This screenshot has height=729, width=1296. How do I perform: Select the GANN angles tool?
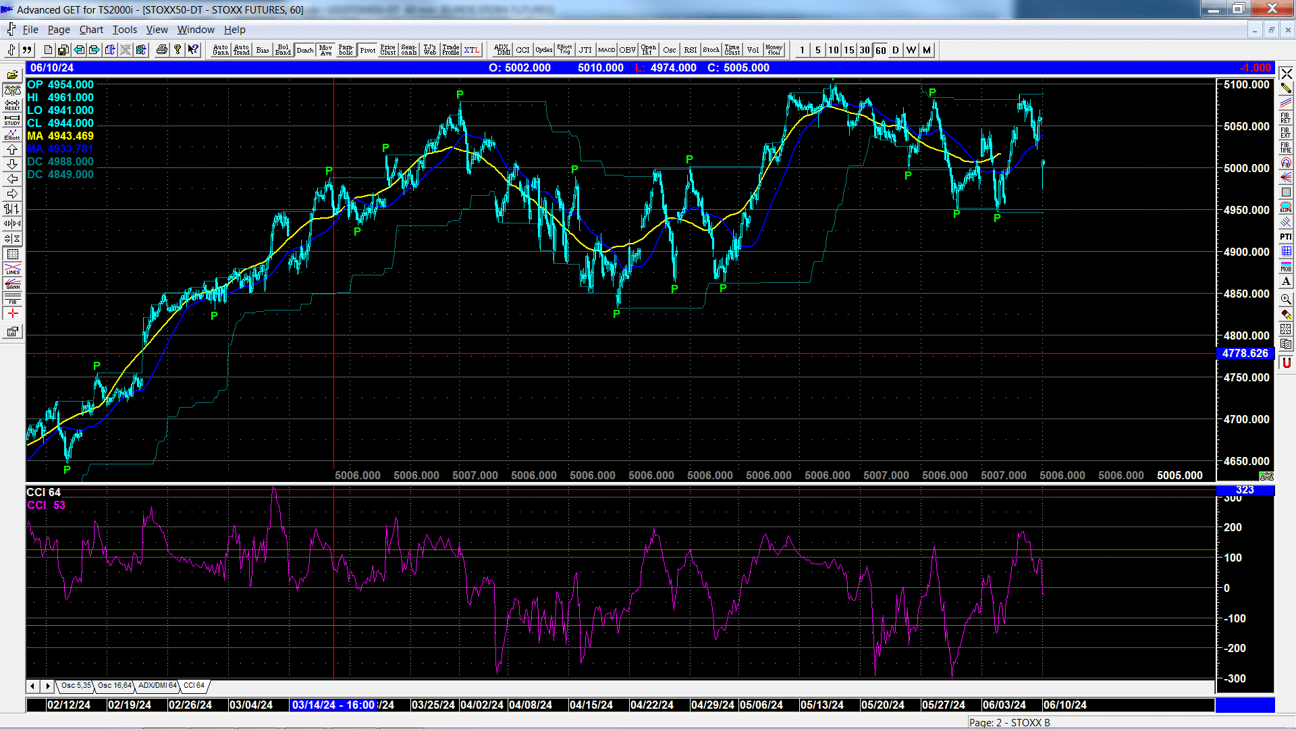click(x=12, y=283)
